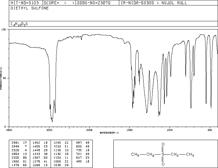Click the TRANSMITTANCE y-axis title

click(1, 78)
